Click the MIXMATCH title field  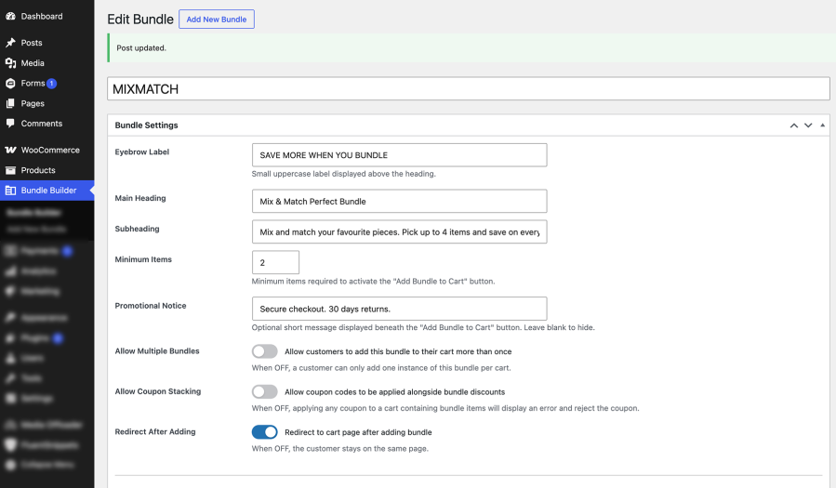469,89
